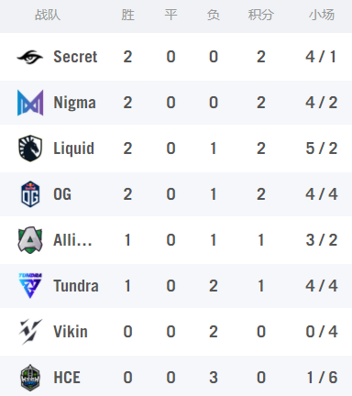Click the Vikin team logo

(30, 332)
